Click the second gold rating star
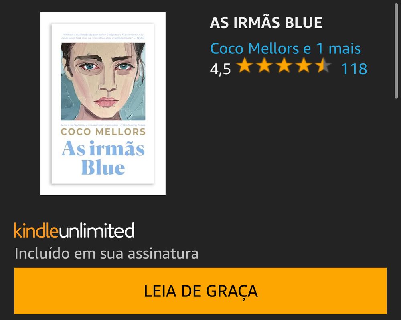The width and height of the screenshot is (401, 320). tap(264, 65)
